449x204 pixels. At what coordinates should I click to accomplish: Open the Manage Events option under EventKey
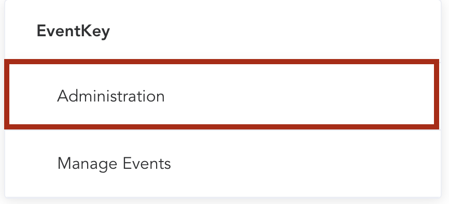click(223, 164)
